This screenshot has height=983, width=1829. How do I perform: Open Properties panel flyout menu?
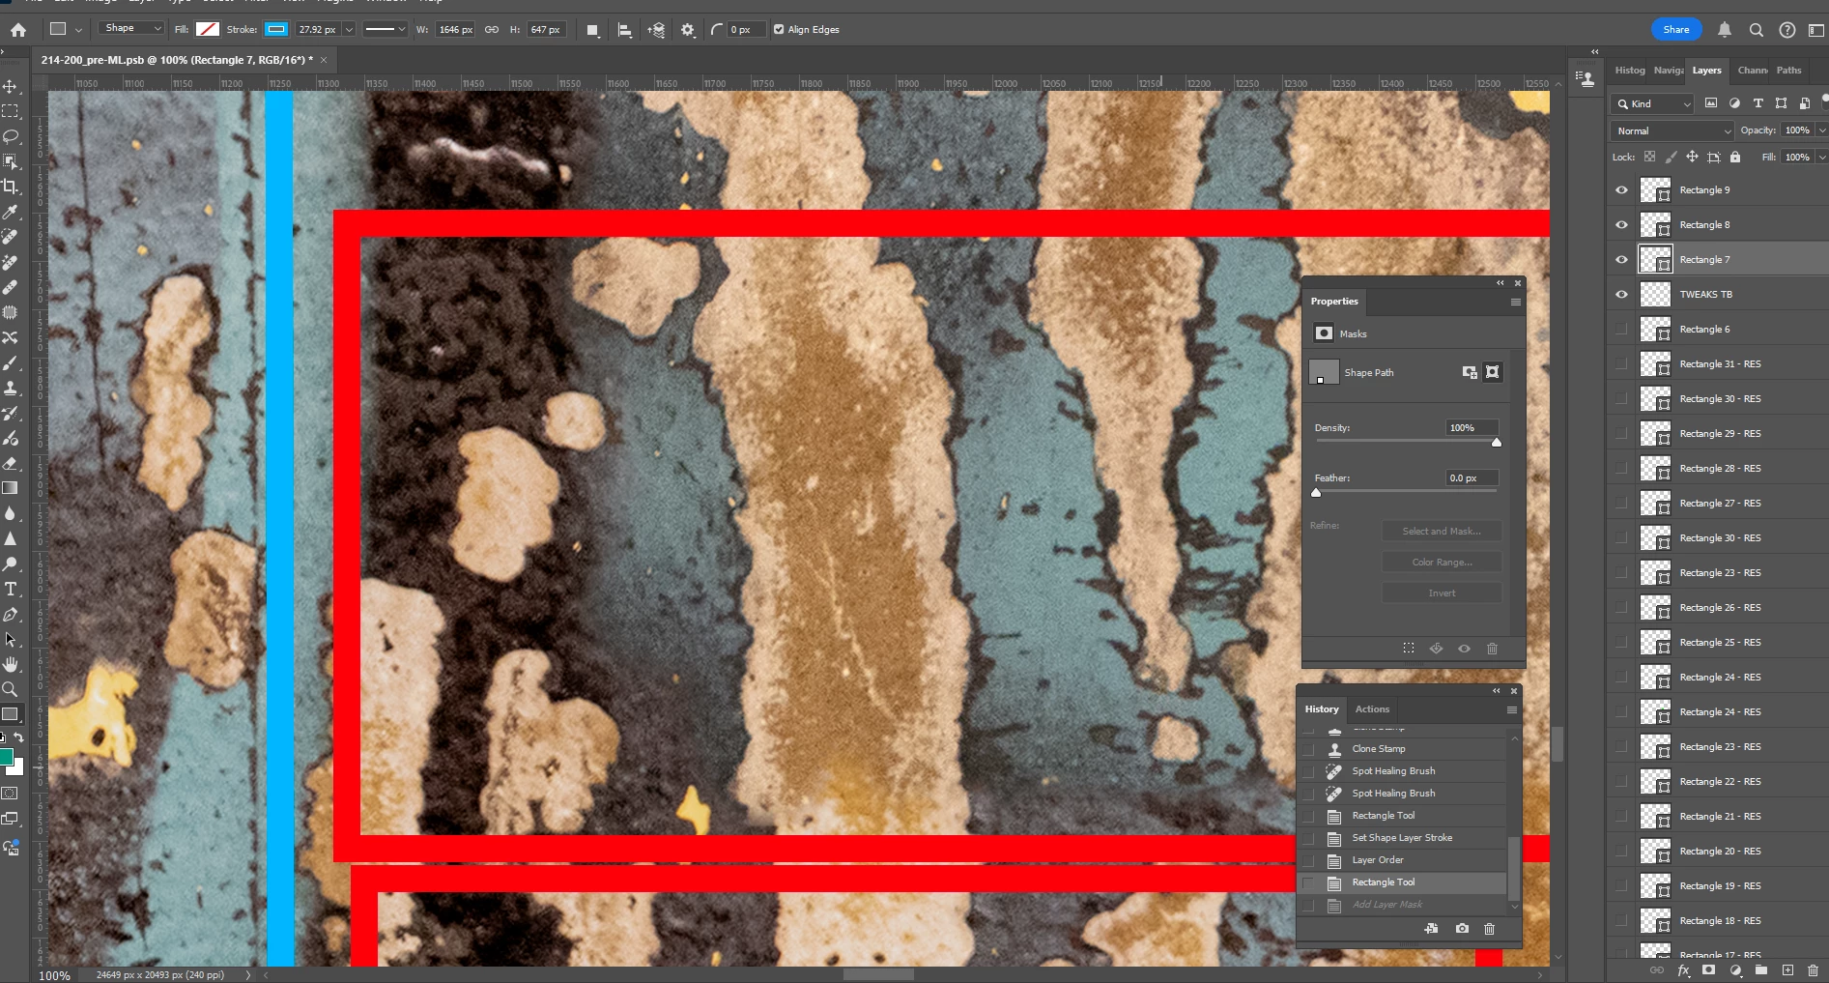(1515, 302)
